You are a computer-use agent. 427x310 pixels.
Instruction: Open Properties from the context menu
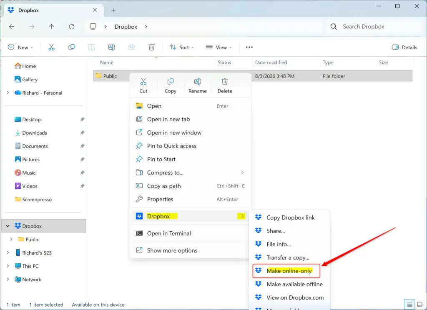(x=190, y=199)
